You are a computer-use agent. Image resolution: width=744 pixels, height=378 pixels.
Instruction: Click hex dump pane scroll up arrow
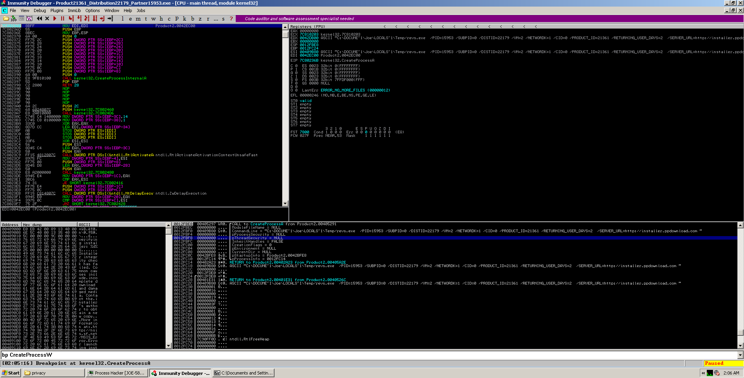coord(169,225)
